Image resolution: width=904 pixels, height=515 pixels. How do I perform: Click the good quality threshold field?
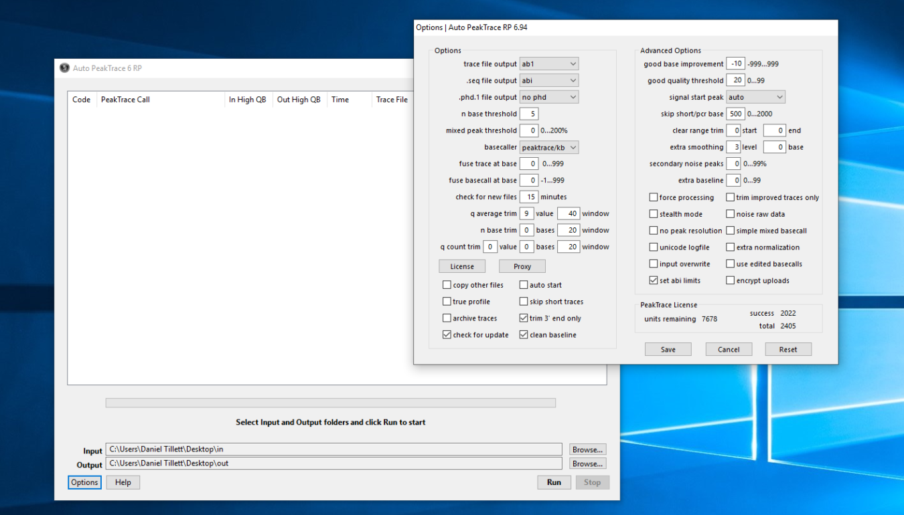coord(735,81)
